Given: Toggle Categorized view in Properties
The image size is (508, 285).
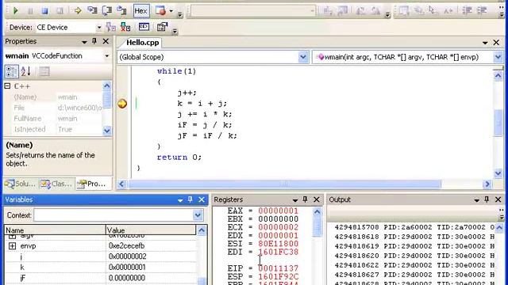Looking at the screenshot, I should (11, 71).
